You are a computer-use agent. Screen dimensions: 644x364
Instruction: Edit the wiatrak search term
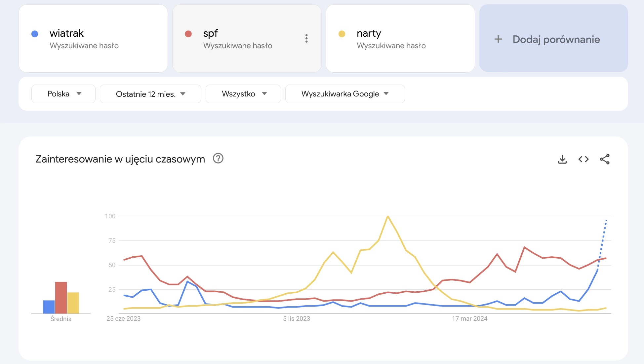pos(67,33)
